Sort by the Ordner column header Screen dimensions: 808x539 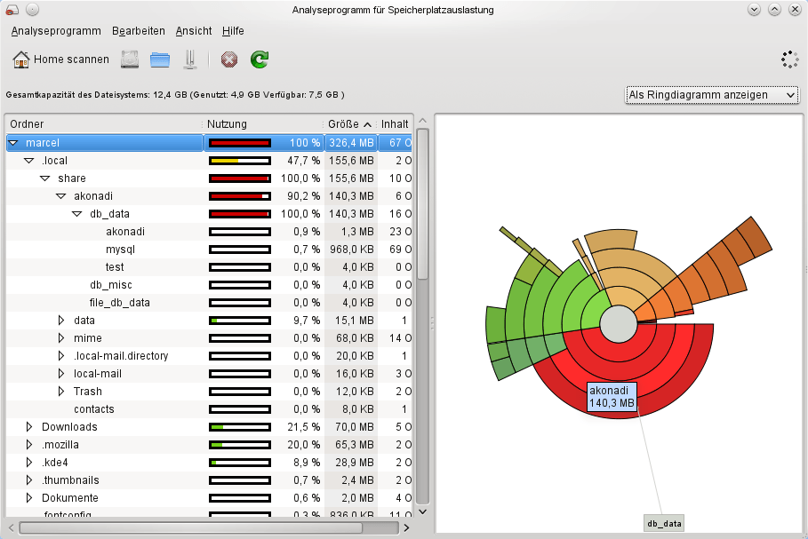pos(104,124)
